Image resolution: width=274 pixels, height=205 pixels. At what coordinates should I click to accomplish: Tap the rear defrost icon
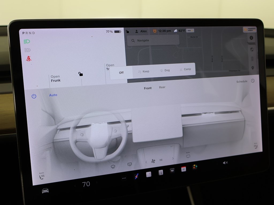coord(130,164)
